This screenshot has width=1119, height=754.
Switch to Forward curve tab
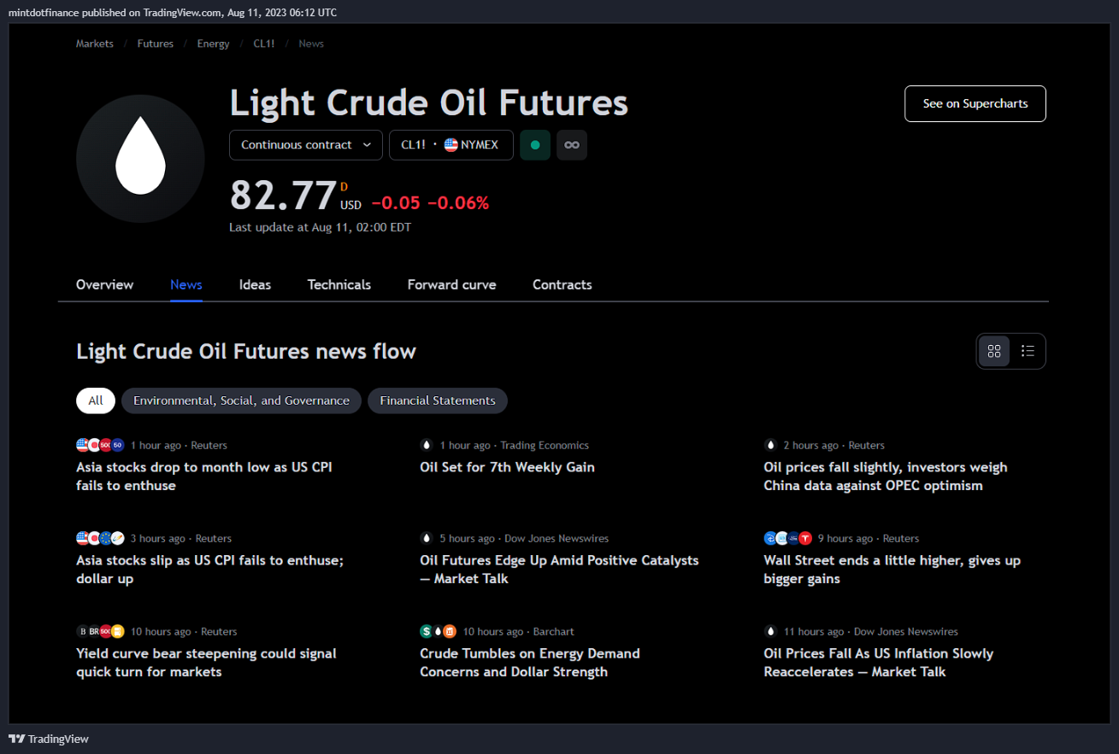[451, 285]
